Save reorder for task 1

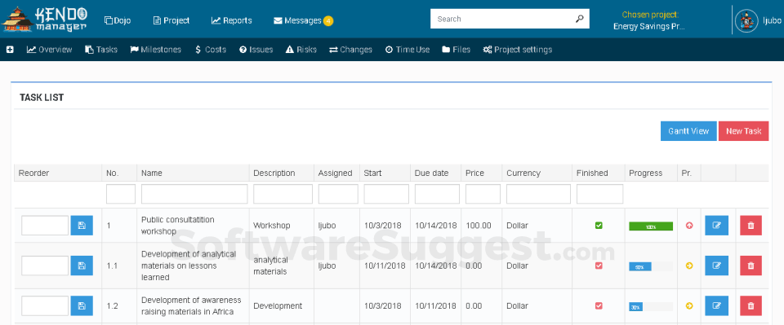[82, 226]
